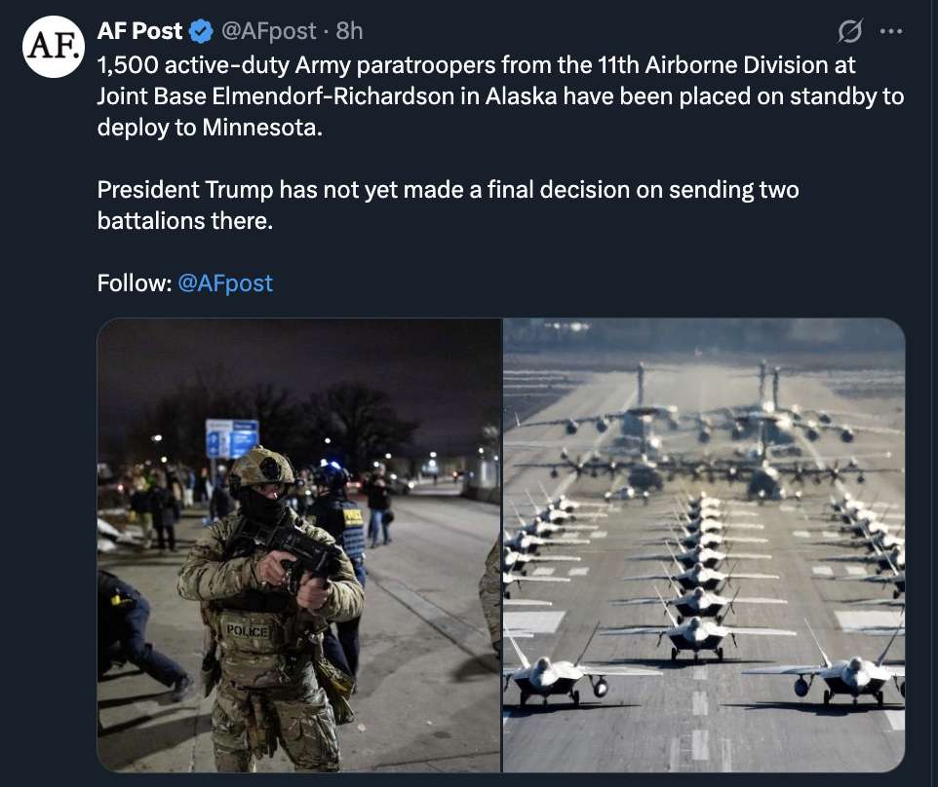This screenshot has width=938, height=787.
Task: Click the phrase "deploy to Minnesota."
Action: [x=209, y=129]
